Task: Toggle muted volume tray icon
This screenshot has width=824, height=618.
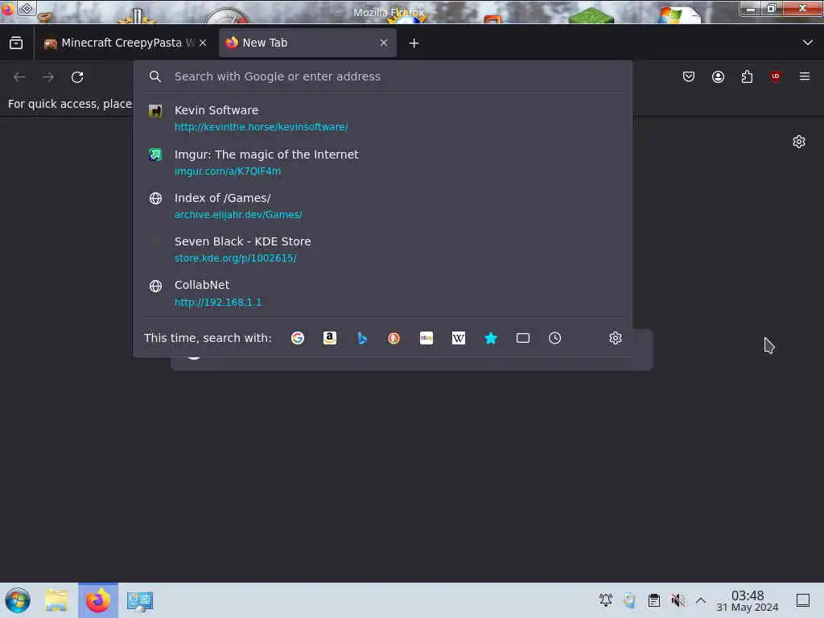Action: 678,599
